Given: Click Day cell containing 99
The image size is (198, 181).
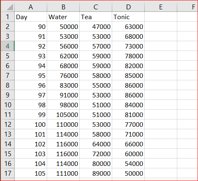Looking at the screenshot, I should 30,115.
